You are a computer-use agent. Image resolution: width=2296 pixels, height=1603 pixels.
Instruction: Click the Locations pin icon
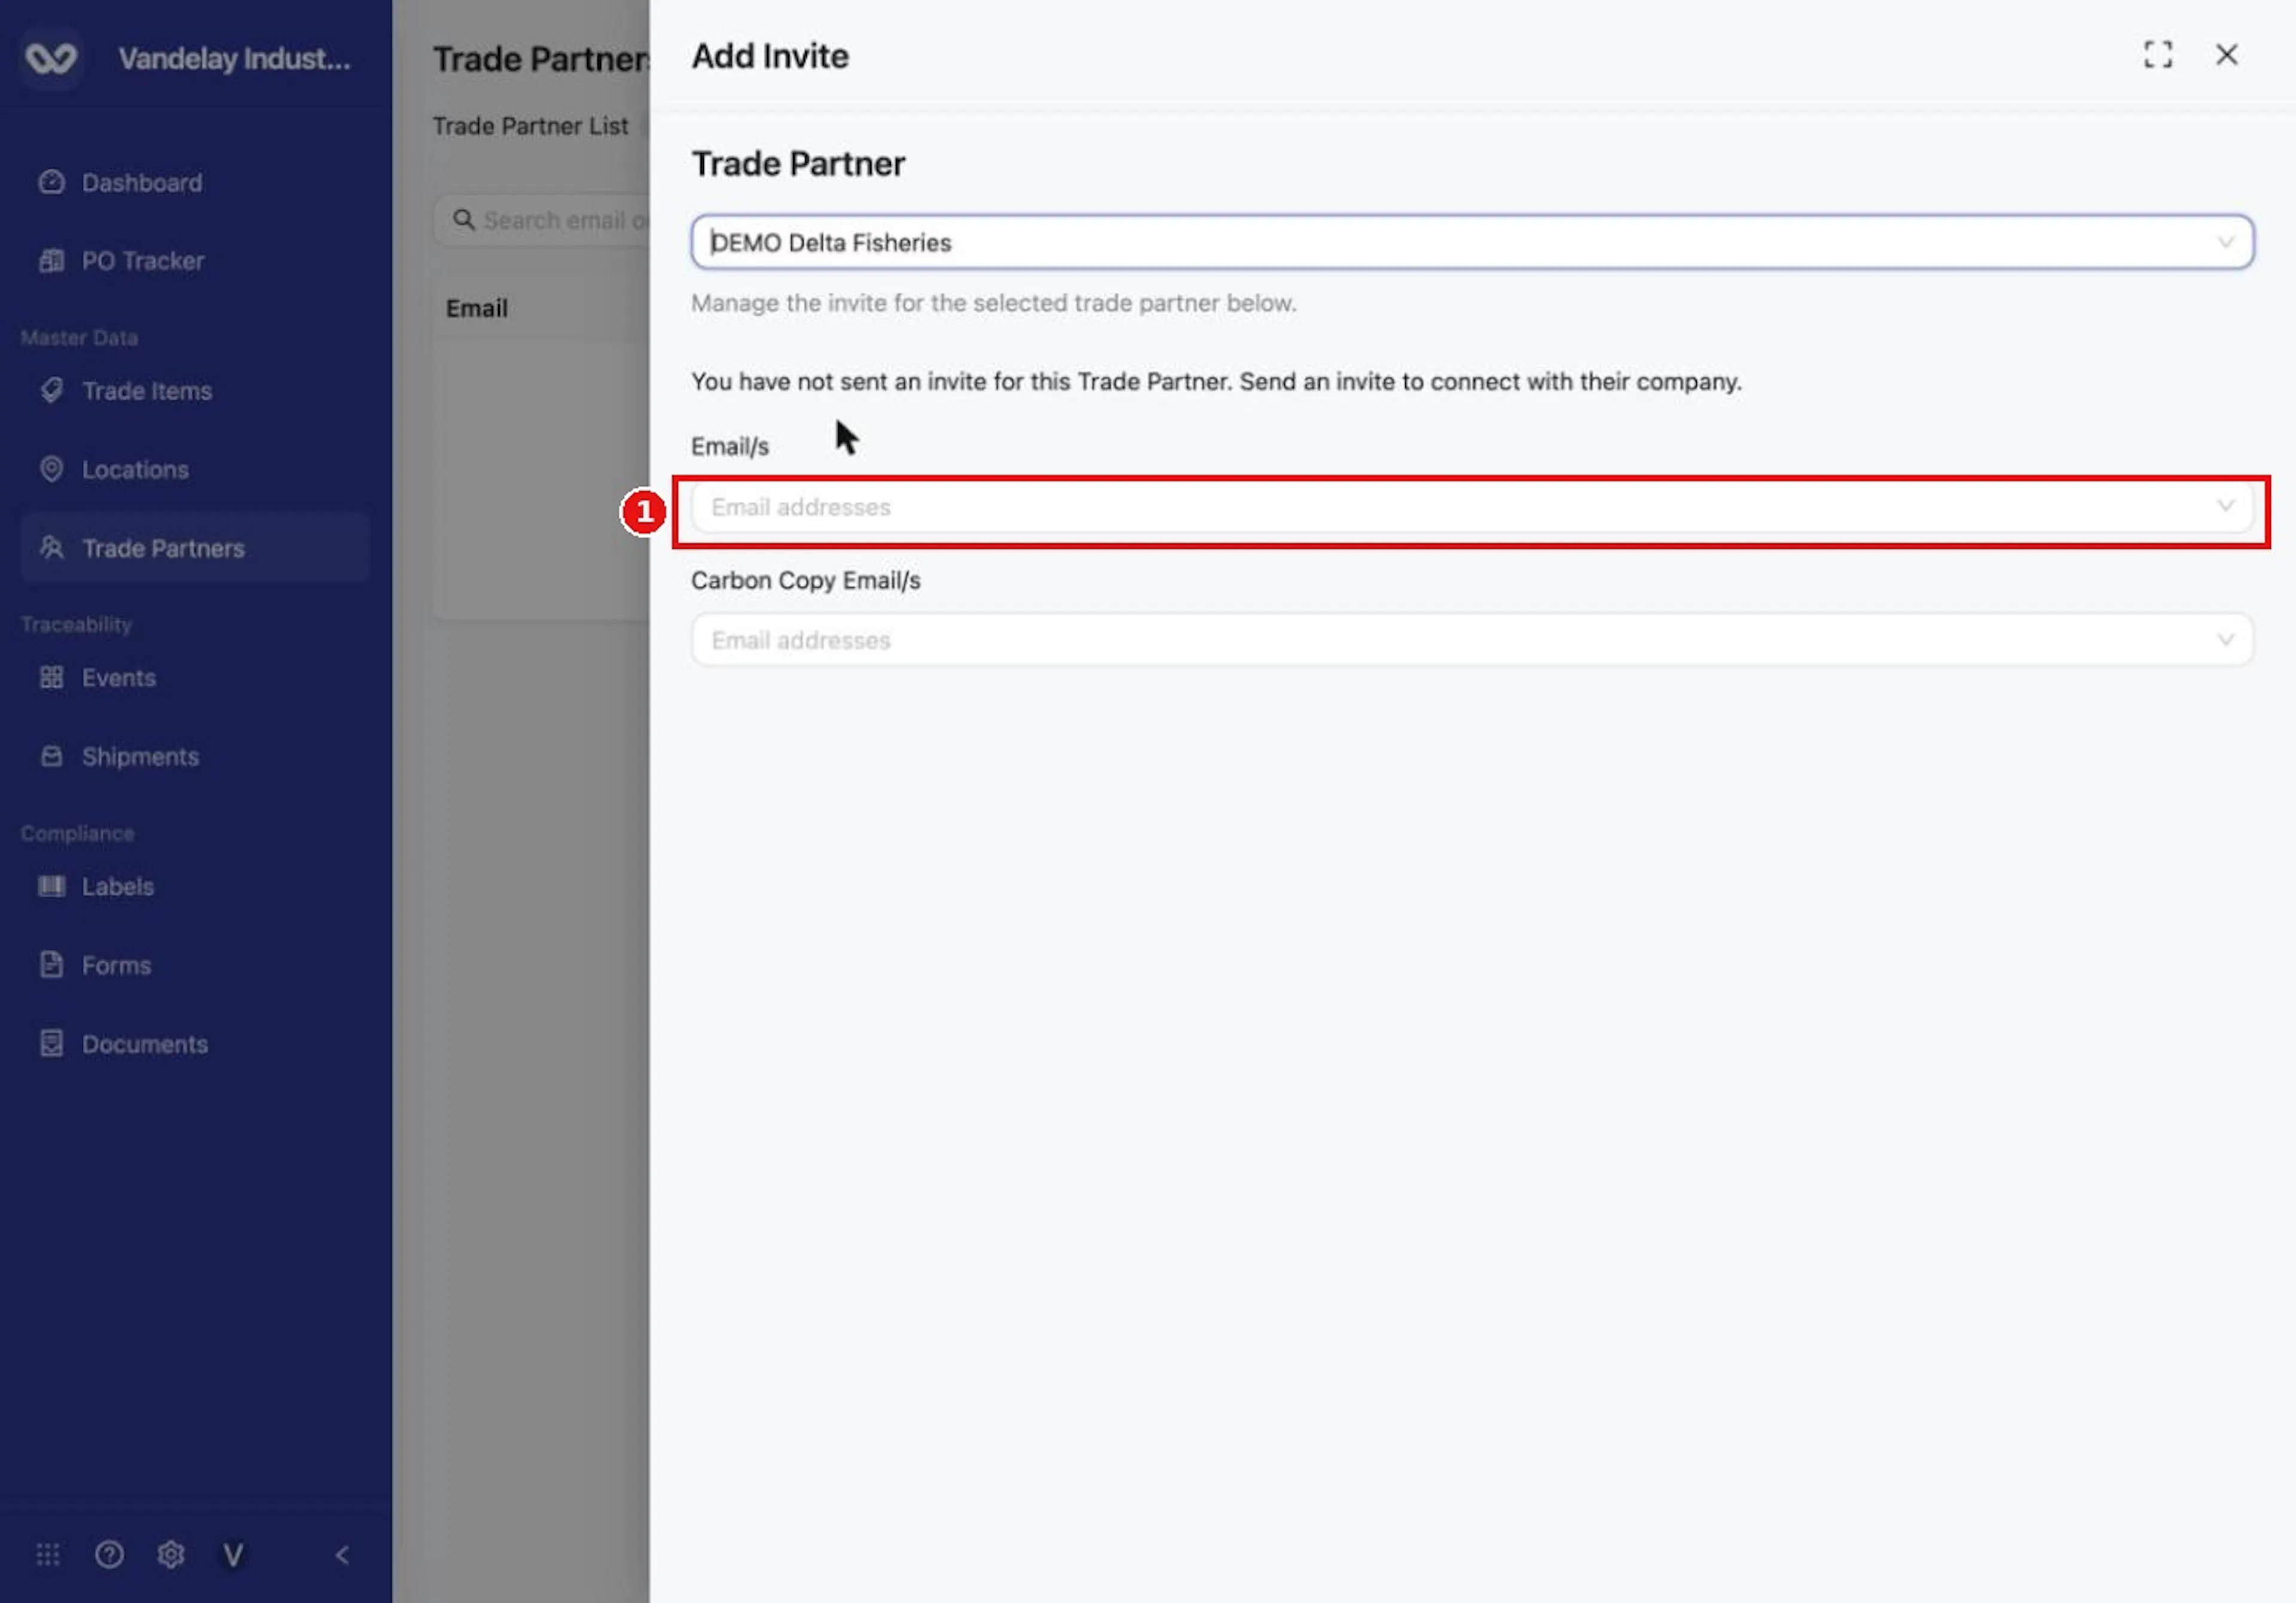tap(51, 469)
